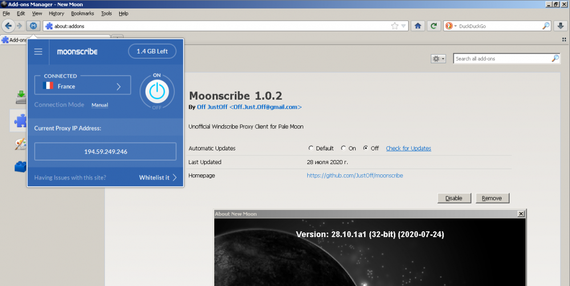The width and height of the screenshot is (570, 286).
Task: Select On automatic updates radio
Action: pyautogui.click(x=344, y=148)
